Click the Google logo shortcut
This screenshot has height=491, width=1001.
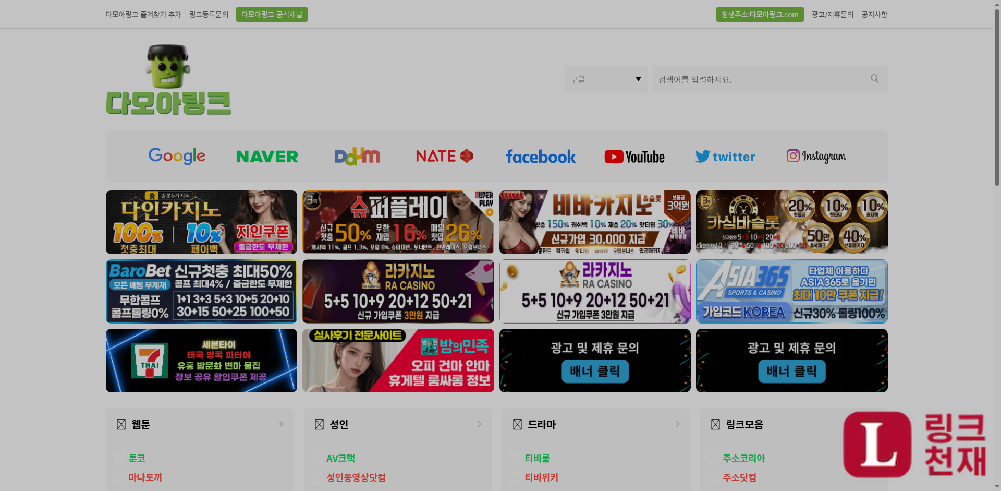[x=177, y=156]
